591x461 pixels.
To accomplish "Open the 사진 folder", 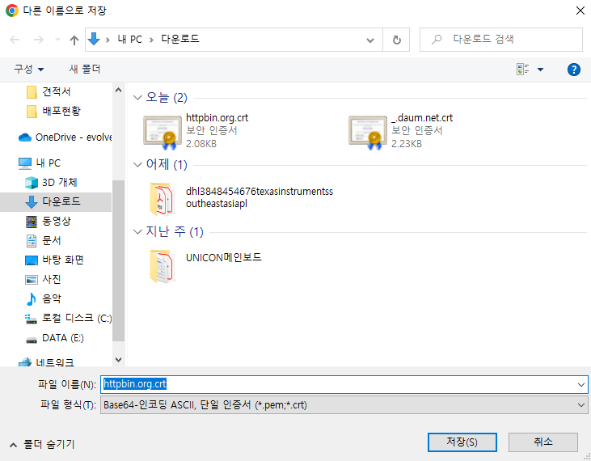I will (44, 279).
